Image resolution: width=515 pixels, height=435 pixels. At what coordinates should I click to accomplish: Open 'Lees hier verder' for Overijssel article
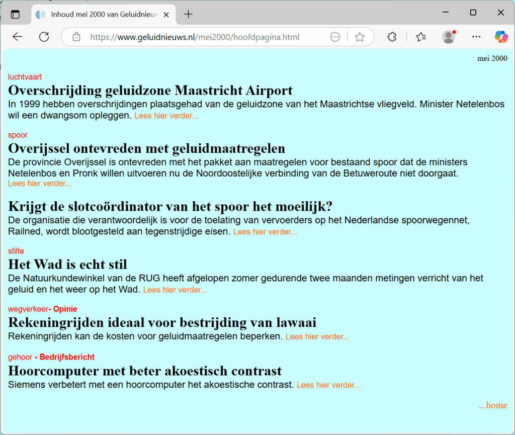pos(40,184)
